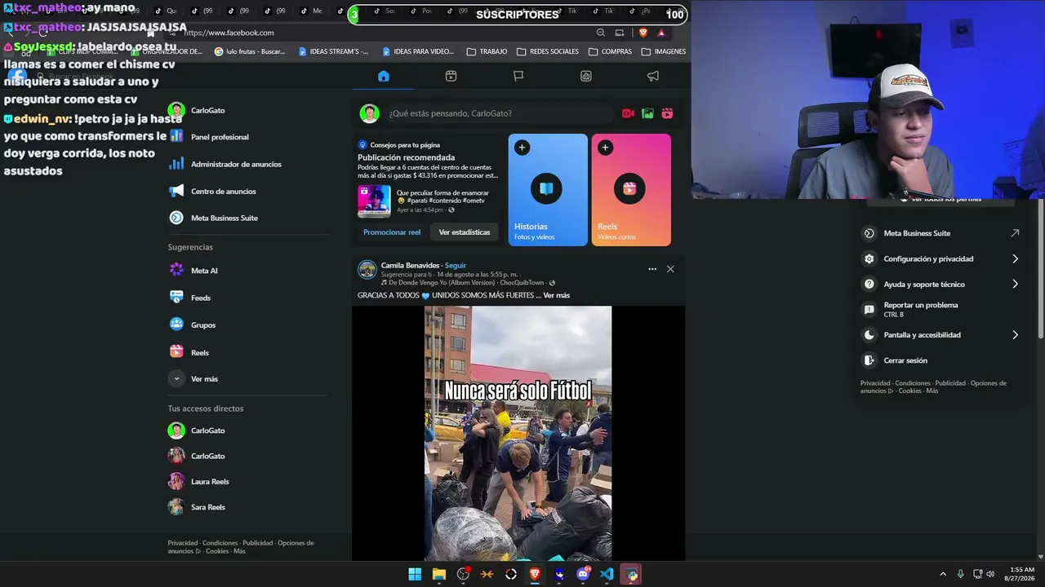Open Visual Studio Code from taskbar
The height and width of the screenshot is (587, 1045).
(x=607, y=574)
